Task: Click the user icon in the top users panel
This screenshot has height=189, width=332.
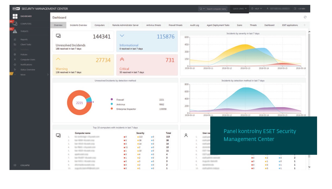Action: [x=186, y=135]
